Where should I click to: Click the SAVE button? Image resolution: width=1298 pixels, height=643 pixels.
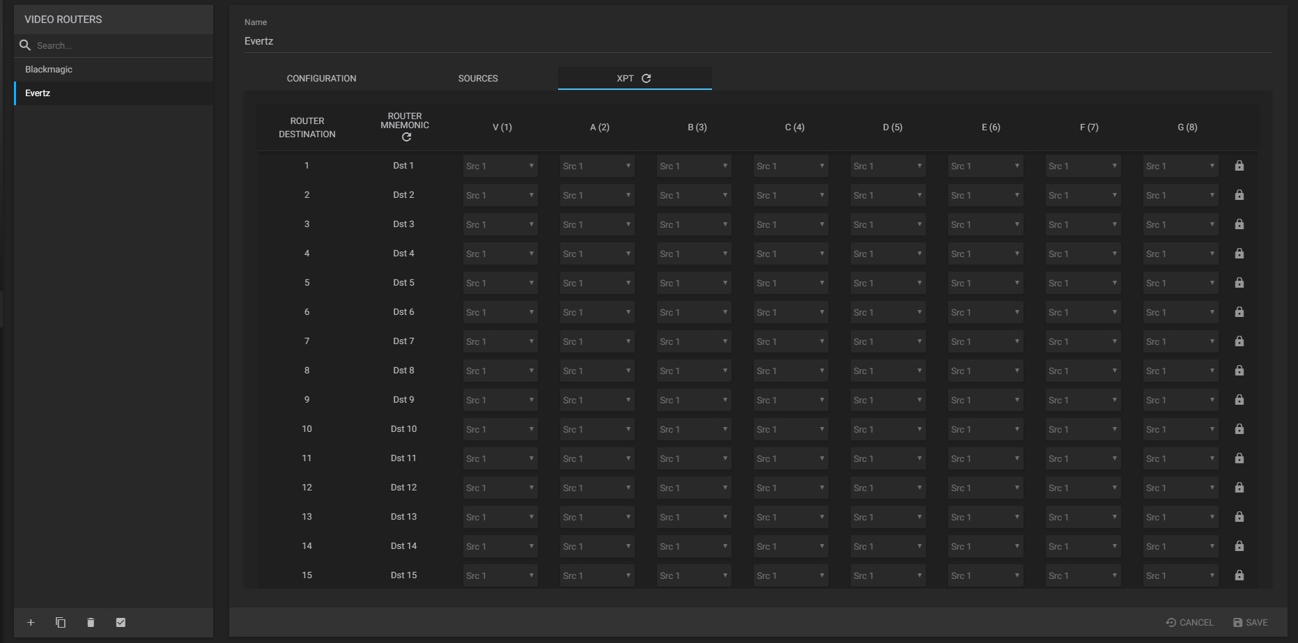coord(1250,622)
